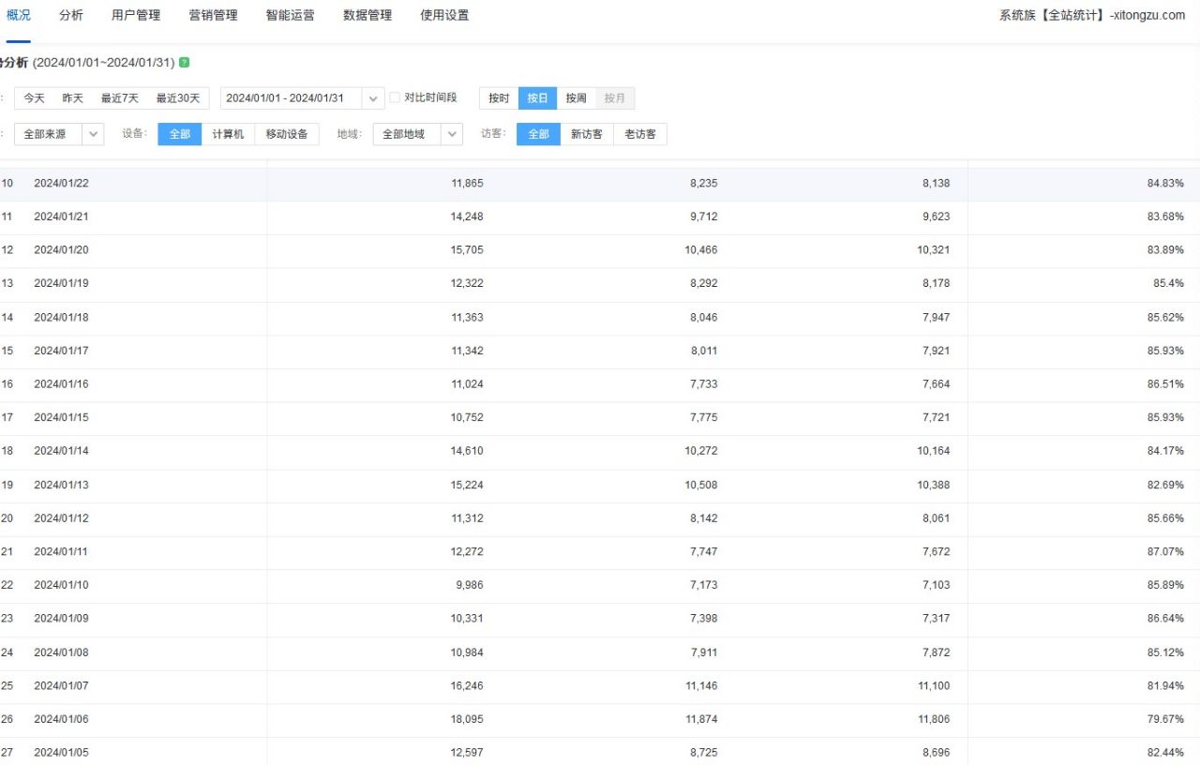
Task: Go to the 营销管理 tab
Action: [x=213, y=15]
